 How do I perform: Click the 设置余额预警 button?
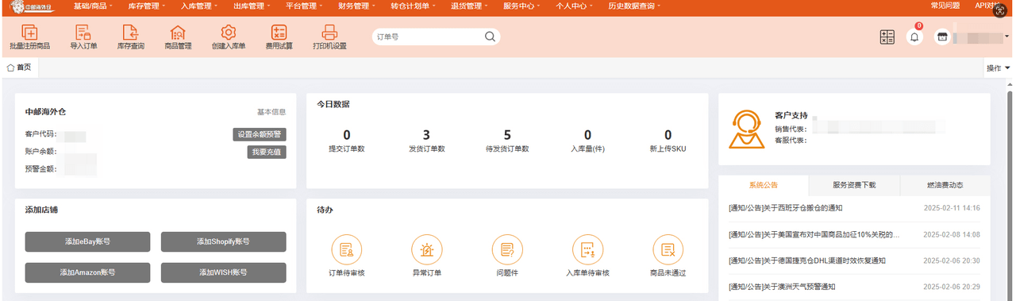(x=260, y=134)
